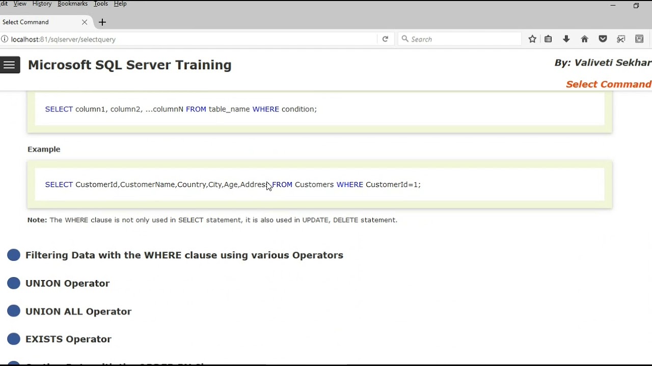Focus the browser Search box
Image resolution: width=652 pixels, height=366 pixels.
tap(459, 39)
